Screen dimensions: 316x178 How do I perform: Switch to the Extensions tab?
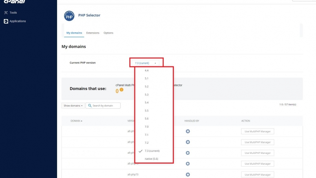tap(93, 33)
